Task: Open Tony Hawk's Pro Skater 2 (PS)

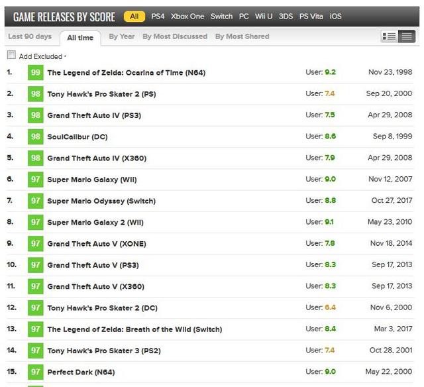Action: (x=101, y=94)
